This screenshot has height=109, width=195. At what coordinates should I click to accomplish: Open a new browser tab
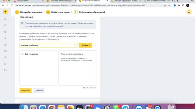(177, 1)
